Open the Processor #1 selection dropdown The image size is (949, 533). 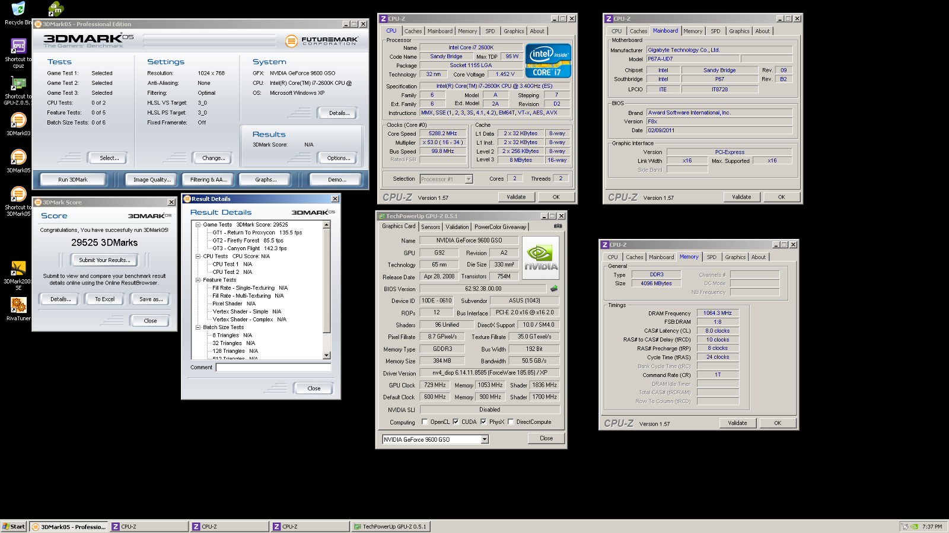(x=469, y=179)
